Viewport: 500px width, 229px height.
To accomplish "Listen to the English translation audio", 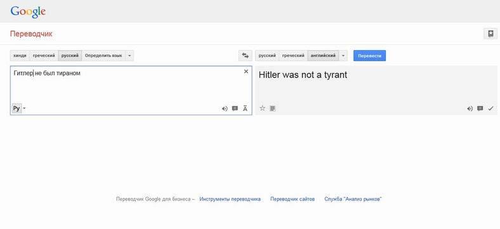I will tap(470, 108).
